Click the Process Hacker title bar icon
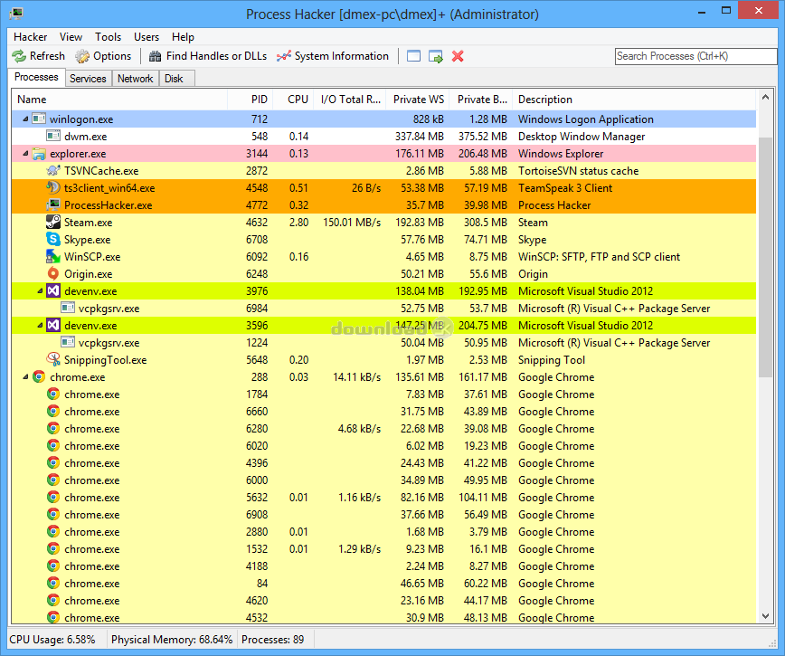This screenshot has height=656, width=785. tap(16, 13)
